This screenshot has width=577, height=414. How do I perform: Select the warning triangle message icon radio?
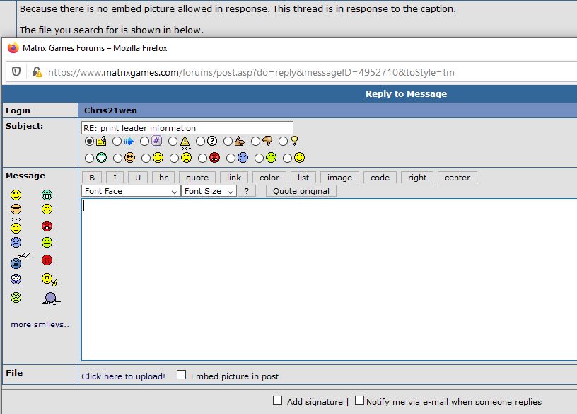(x=173, y=141)
